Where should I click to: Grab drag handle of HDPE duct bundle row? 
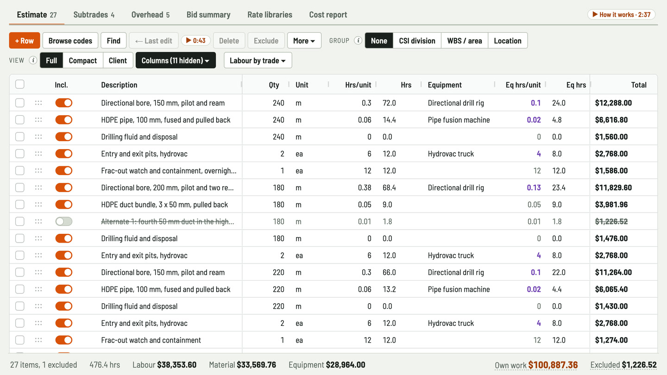(38, 205)
